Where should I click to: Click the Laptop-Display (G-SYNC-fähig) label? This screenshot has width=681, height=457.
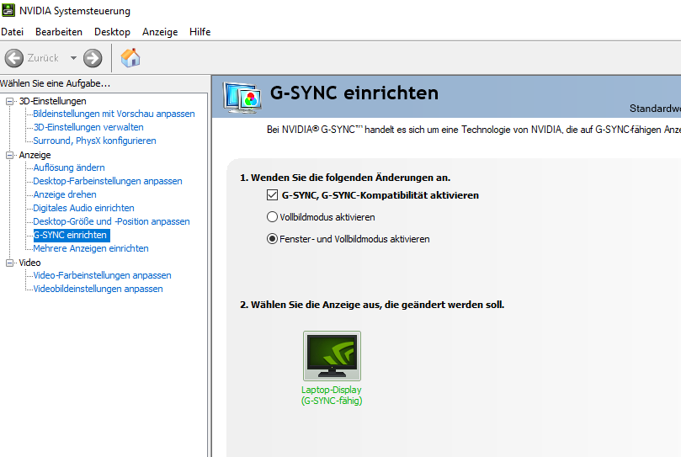[332, 396]
